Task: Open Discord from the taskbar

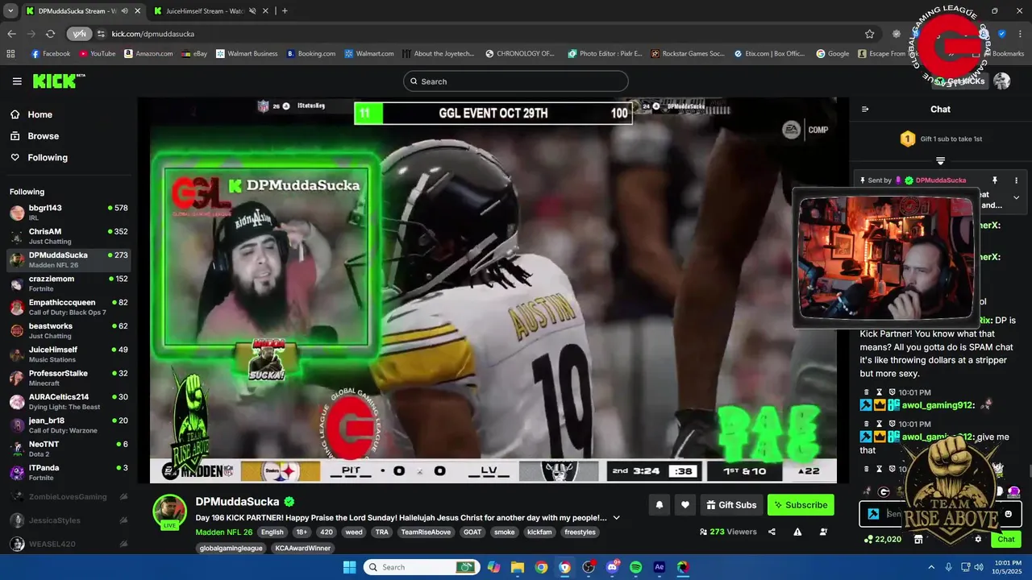Action: 612,567
